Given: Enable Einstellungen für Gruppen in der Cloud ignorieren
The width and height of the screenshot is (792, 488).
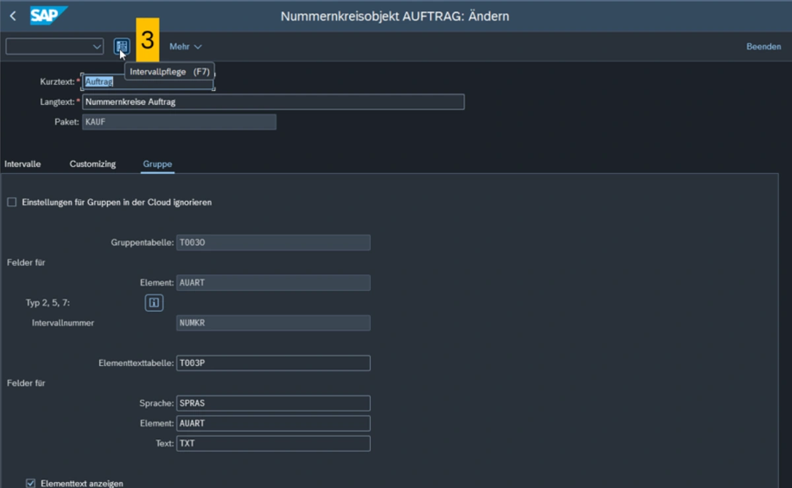Looking at the screenshot, I should coord(12,202).
